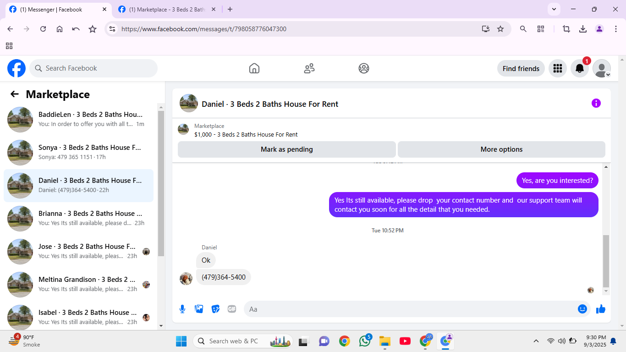Image resolution: width=626 pixels, height=352 pixels.
Task: Click the voice clip microphone icon
Action: (x=182, y=309)
